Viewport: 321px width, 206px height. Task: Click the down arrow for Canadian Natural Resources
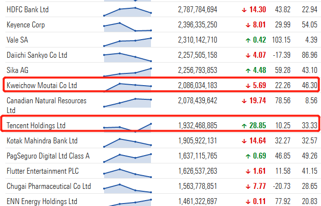244,101
